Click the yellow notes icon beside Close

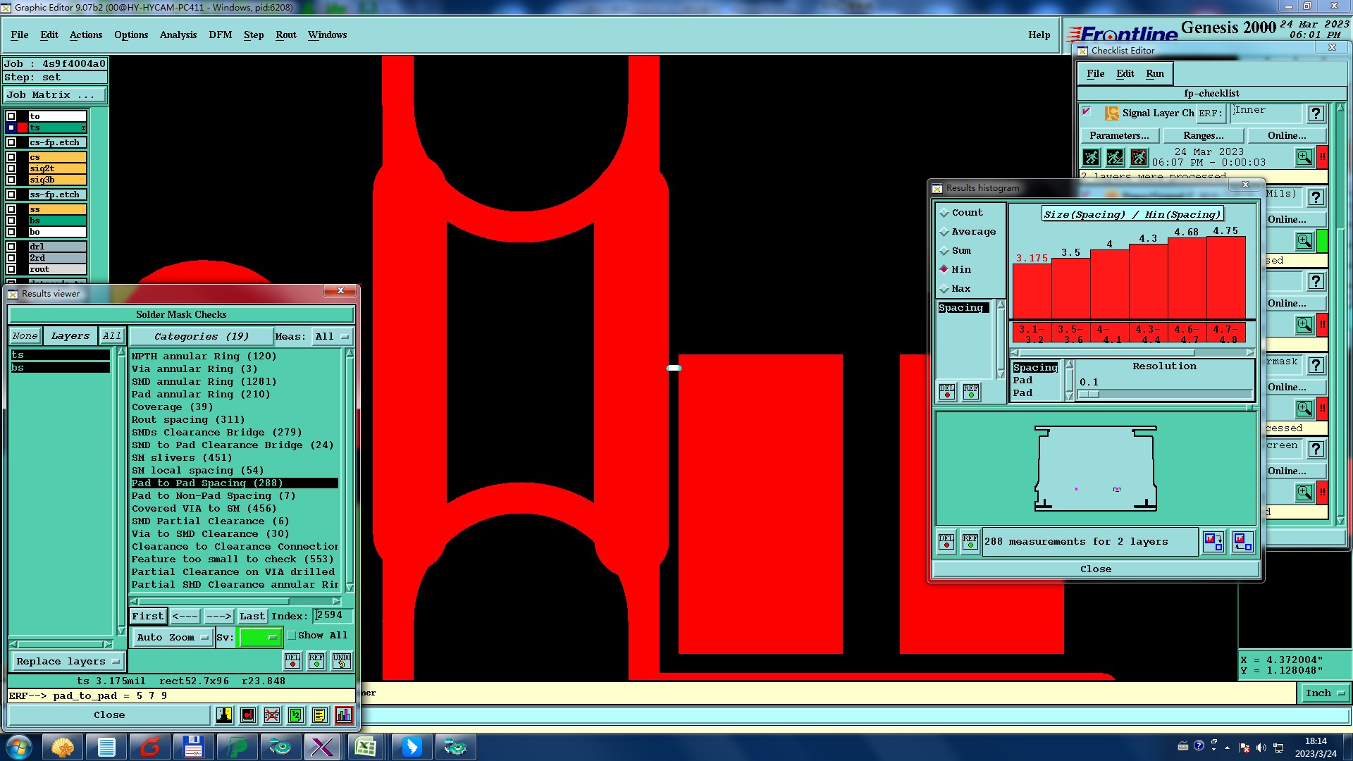tap(319, 715)
